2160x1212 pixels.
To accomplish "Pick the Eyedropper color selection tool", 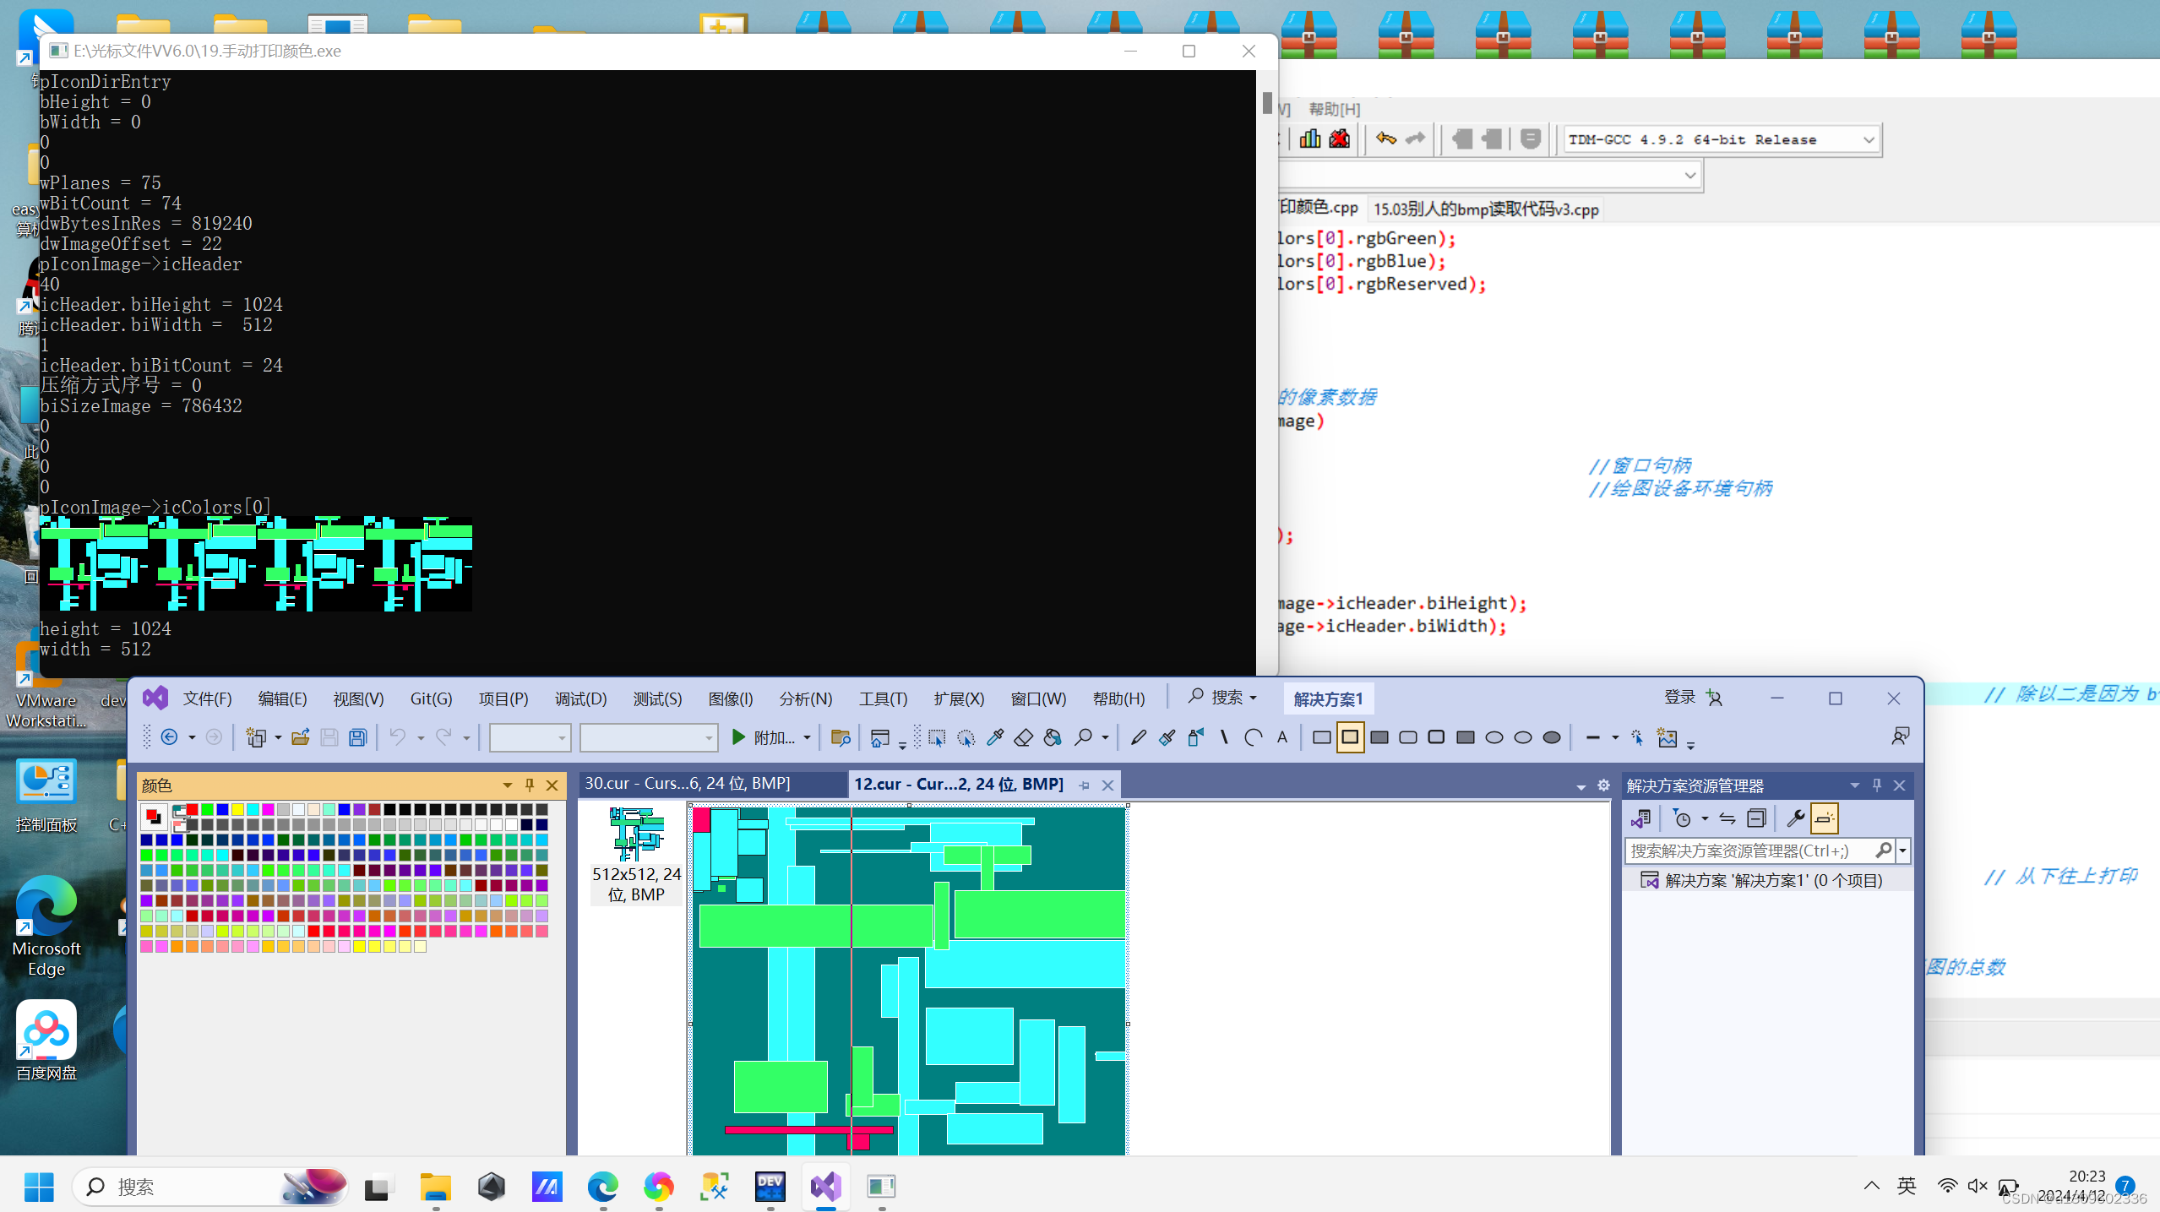I will 995,737.
